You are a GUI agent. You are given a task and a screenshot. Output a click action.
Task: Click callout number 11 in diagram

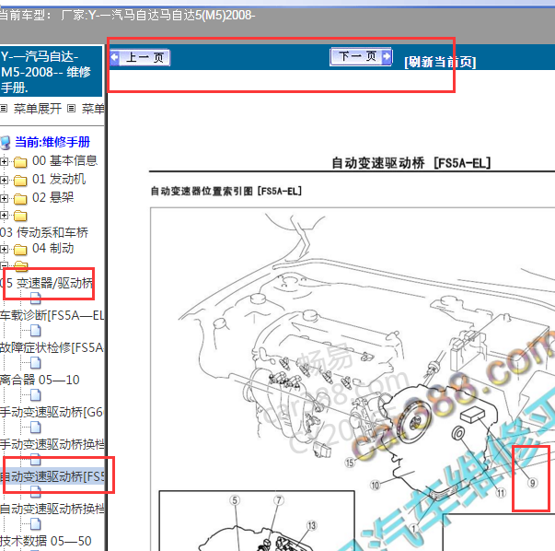(x=501, y=493)
